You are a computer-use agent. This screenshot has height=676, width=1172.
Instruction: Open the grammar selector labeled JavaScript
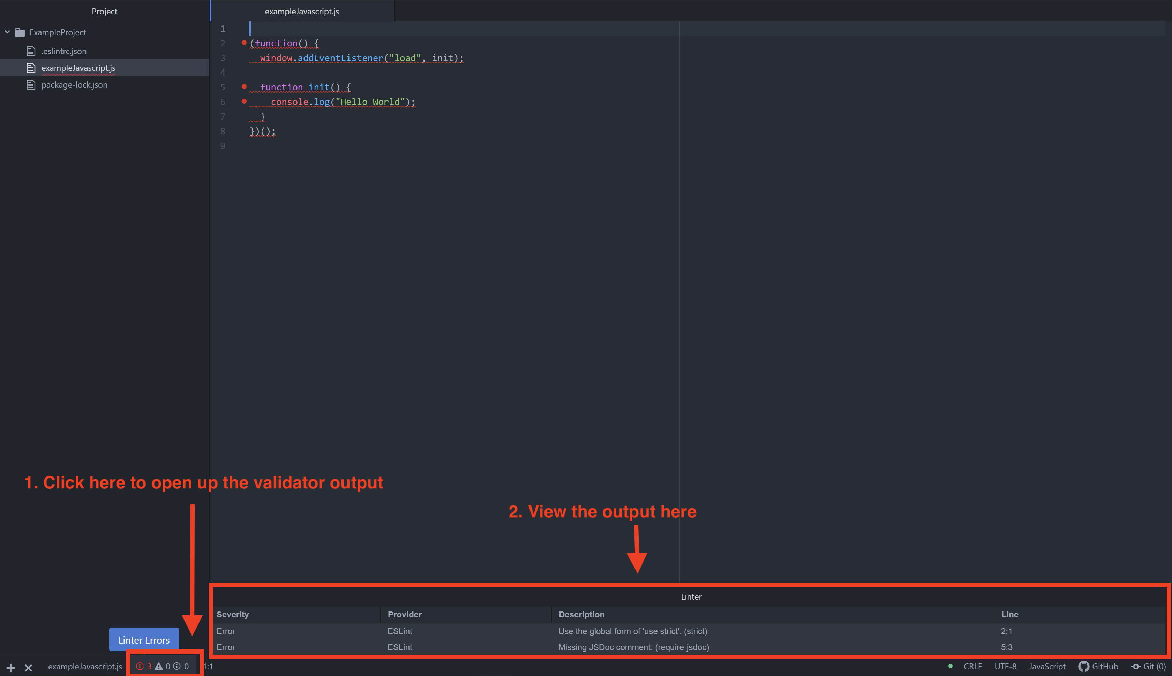click(x=1047, y=666)
